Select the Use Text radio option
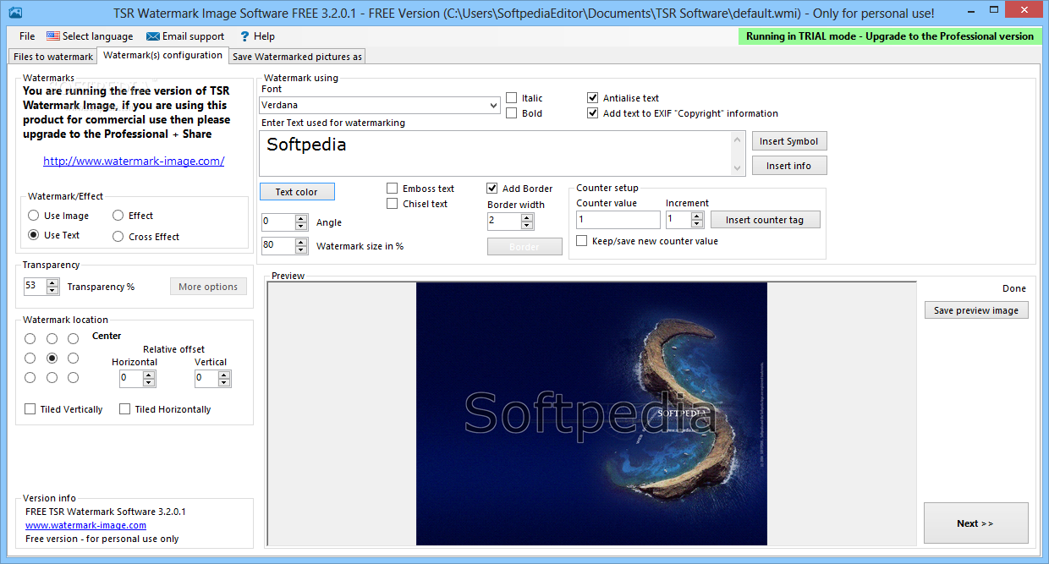Viewport: 1049px width, 564px height. 33,235
